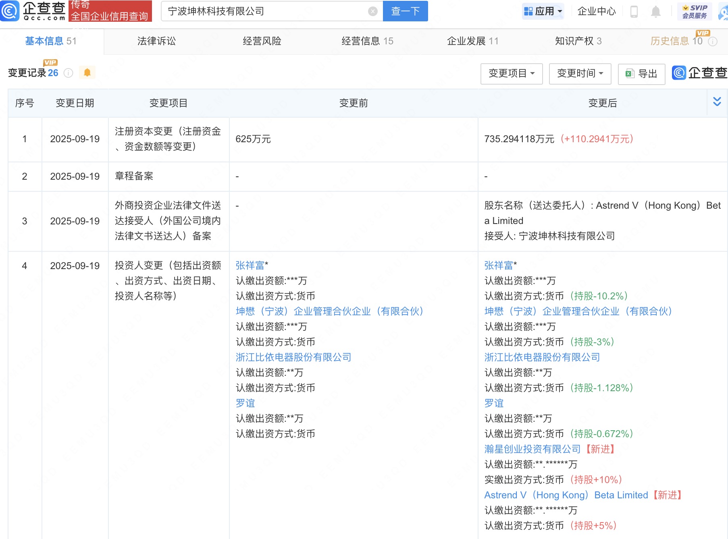The height and width of the screenshot is (539, 728).
Task: Toggle change record alert bell
Action: pyautogui.click(x=87, y=73)
